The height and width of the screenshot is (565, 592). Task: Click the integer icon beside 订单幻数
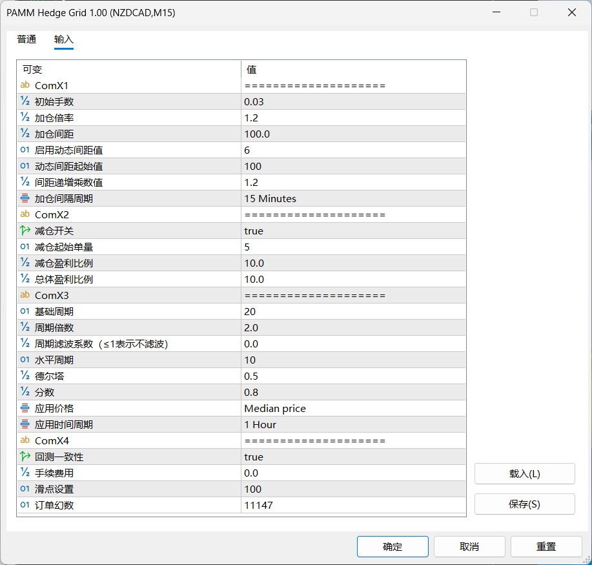pos(25,505)
